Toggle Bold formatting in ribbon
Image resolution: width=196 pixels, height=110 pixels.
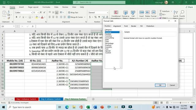[16, 17]
